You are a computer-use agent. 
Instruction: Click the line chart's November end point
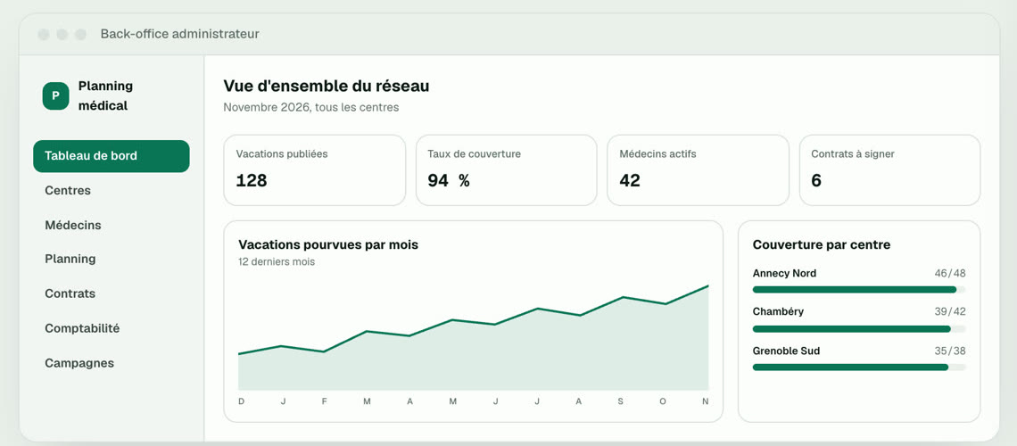point(707,285)
